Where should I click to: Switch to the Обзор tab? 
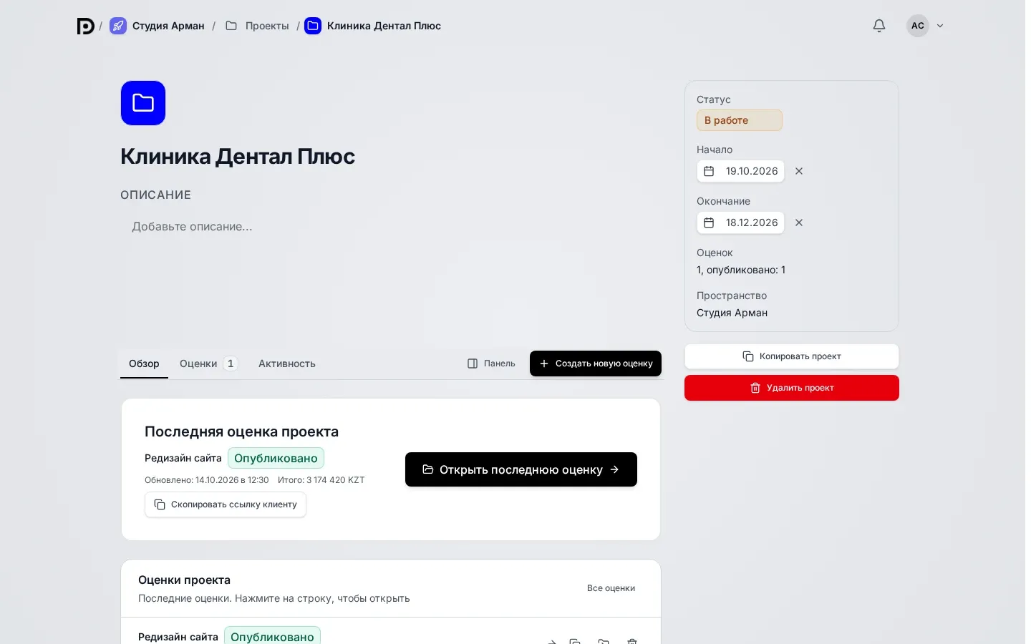pos(144,364)
